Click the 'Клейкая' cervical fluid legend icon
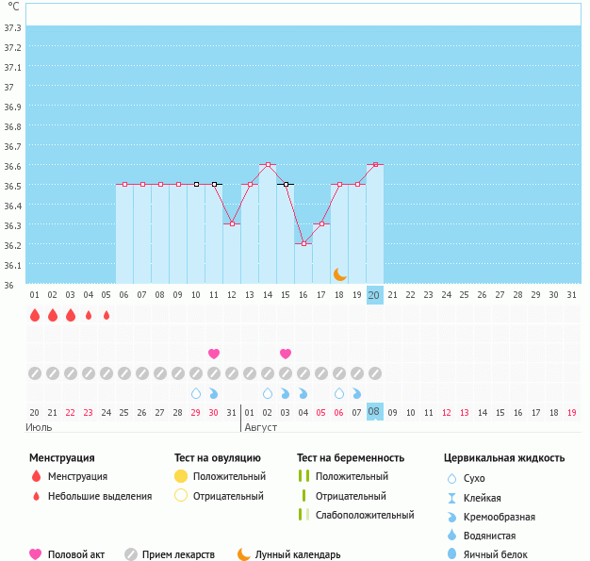Screen dimensions: 590x561 pos(452,498)
